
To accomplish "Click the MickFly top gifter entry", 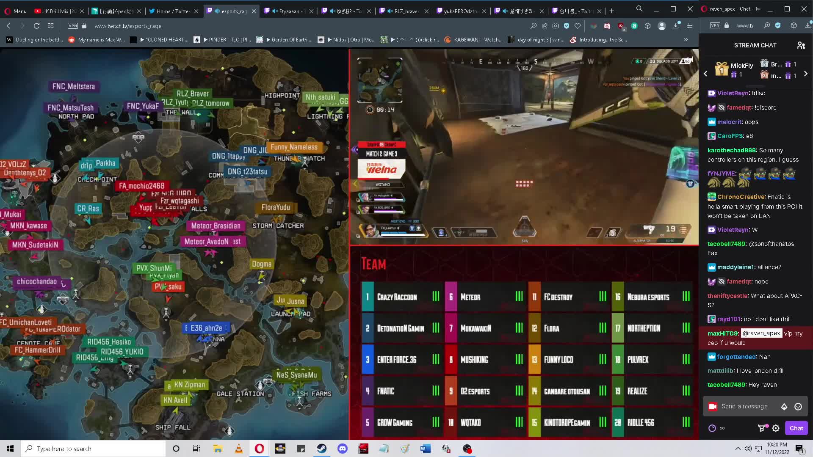I will pos(734,69).
